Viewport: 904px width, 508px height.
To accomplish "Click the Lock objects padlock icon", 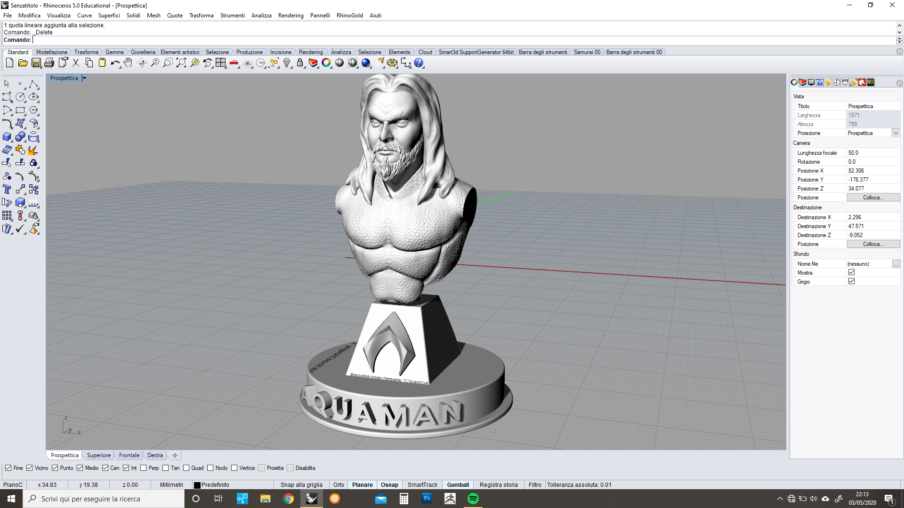I will click(x=300, y=63).
